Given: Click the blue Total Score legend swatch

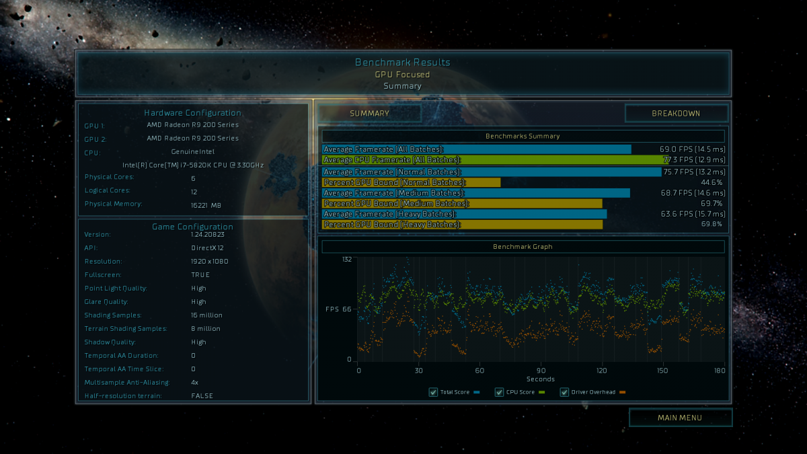Looking at the screenshot, I should (x=476, y=392).
